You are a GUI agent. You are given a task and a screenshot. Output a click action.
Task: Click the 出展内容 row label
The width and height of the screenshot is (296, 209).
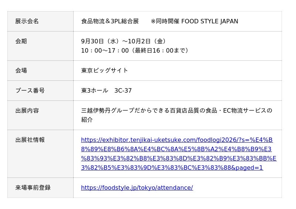pos(27,110)
